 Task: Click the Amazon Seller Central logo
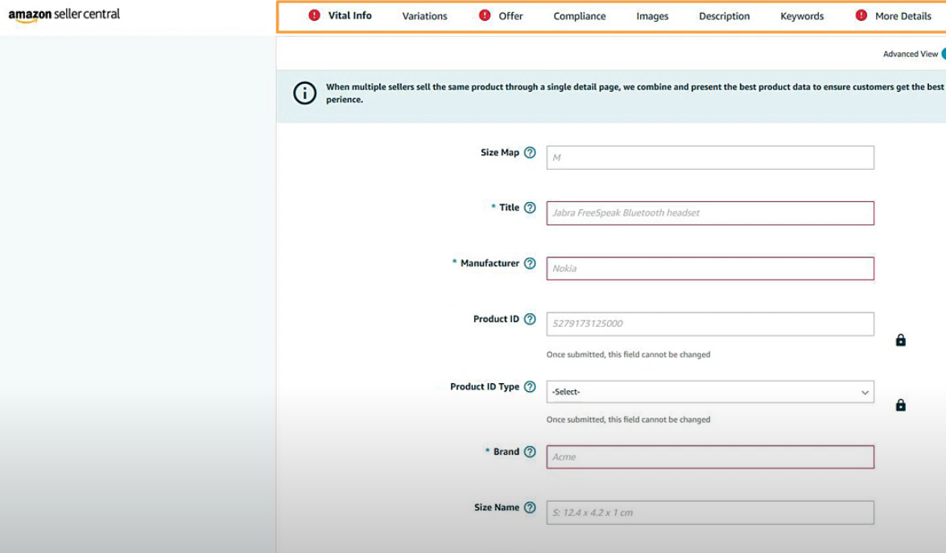[x=64, y=15]
